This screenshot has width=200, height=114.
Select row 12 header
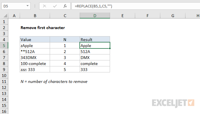(4, 87)
